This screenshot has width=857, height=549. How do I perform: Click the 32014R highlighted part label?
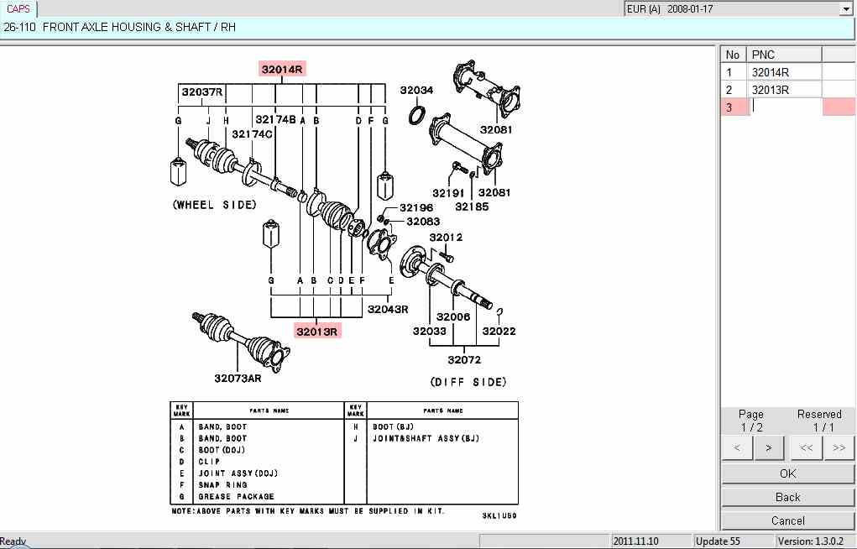click(x=282, y=69)
